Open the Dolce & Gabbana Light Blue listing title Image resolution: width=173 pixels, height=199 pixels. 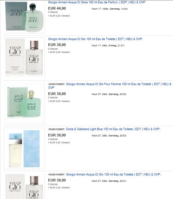click(113, 129)
